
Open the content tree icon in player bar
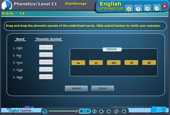[x=45, y=111]
